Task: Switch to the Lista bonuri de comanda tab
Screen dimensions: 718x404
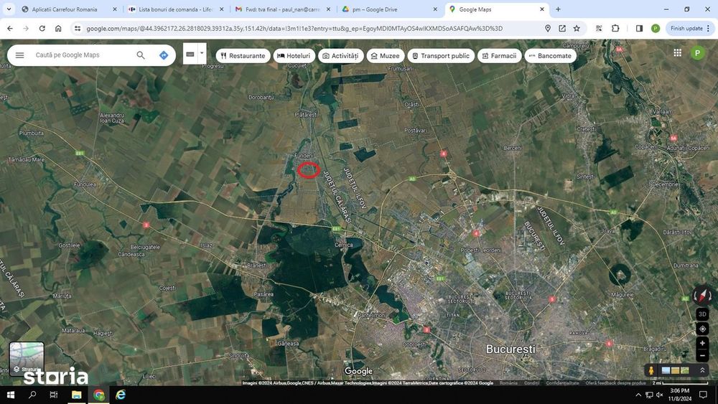Action: [175, 9]
